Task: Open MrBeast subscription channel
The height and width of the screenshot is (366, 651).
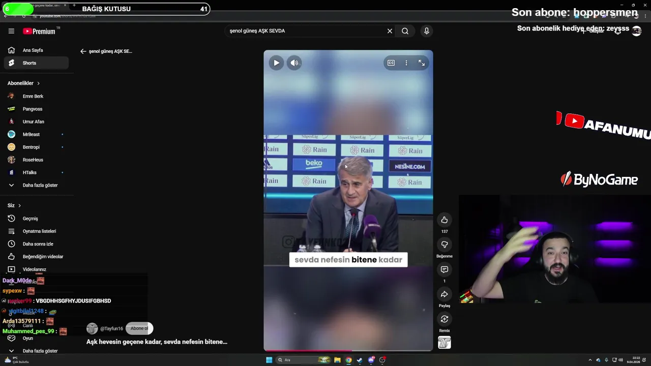Action: (x=36, y=134)
